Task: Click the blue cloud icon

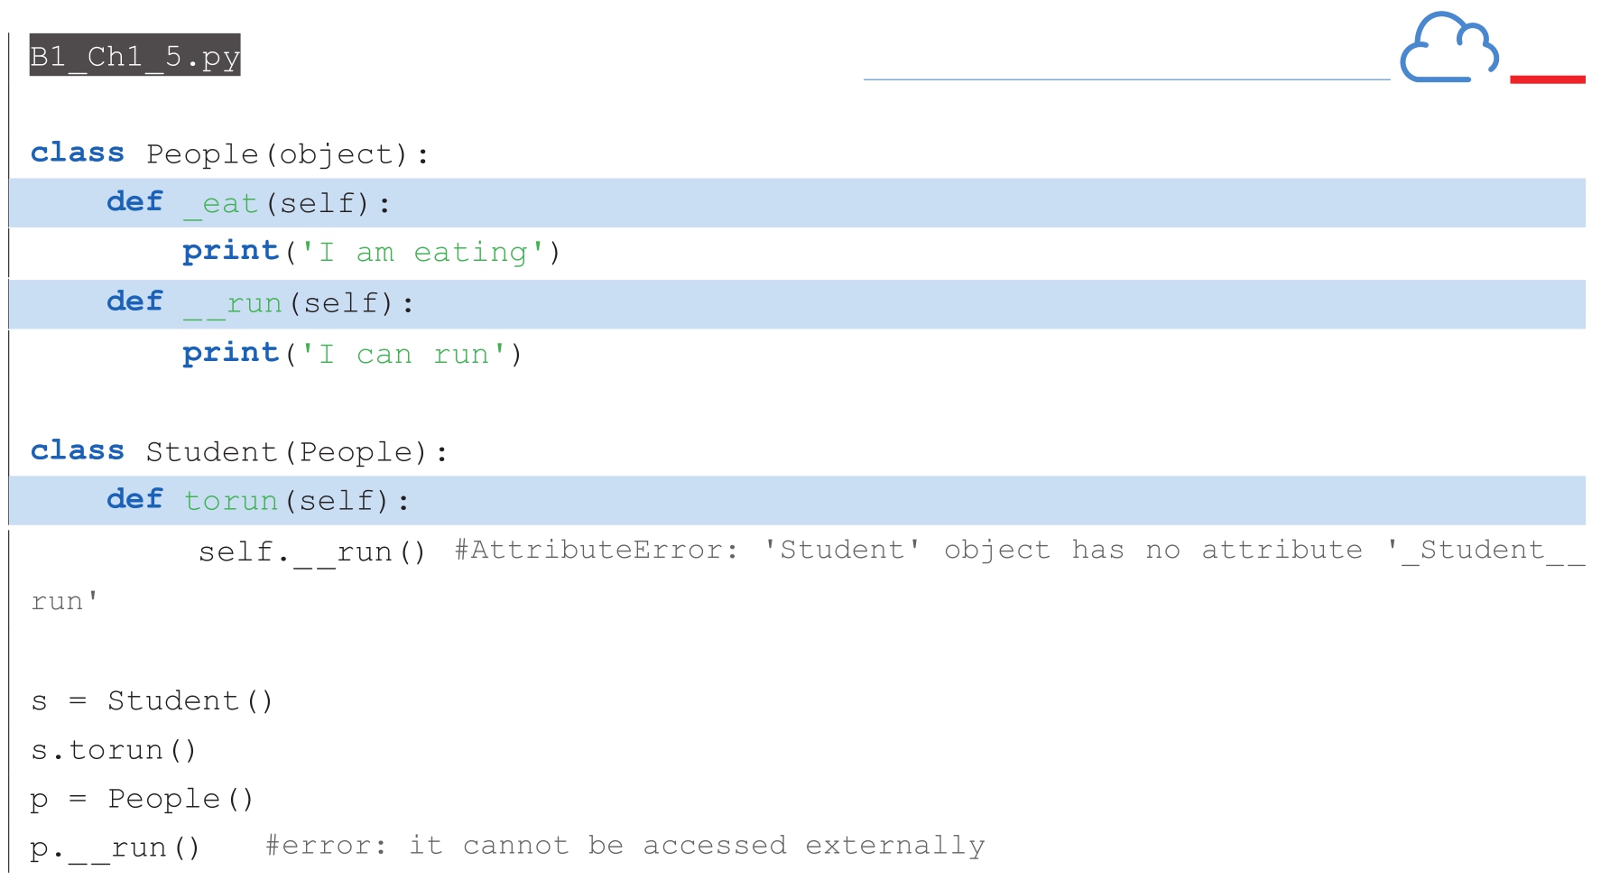Action: 1448,49
